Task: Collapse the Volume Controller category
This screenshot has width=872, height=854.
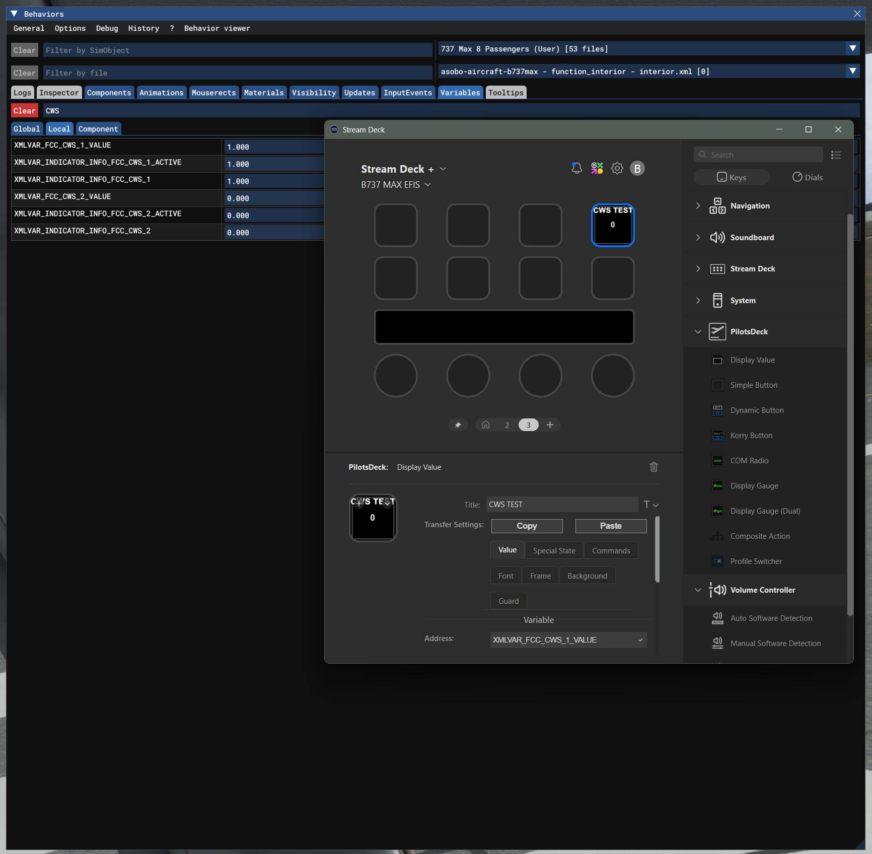Action: (698, 590)
